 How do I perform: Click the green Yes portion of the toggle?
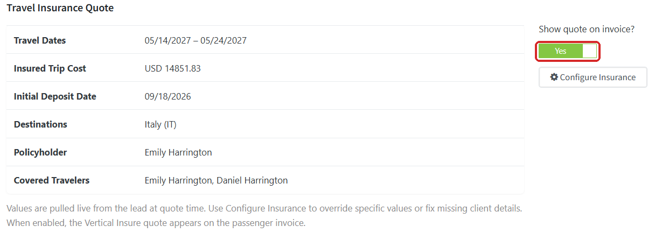tap(561, 51)
